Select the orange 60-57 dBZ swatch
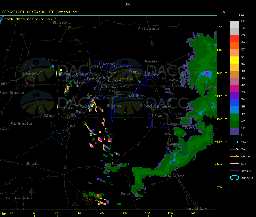 (x=234, y=46)
